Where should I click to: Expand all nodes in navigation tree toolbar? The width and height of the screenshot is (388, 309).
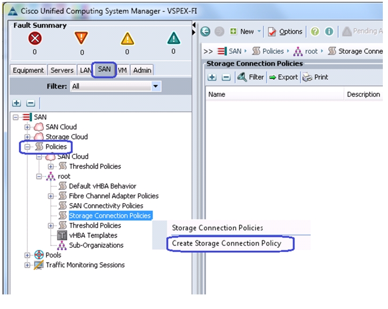(x=16, y=103)
